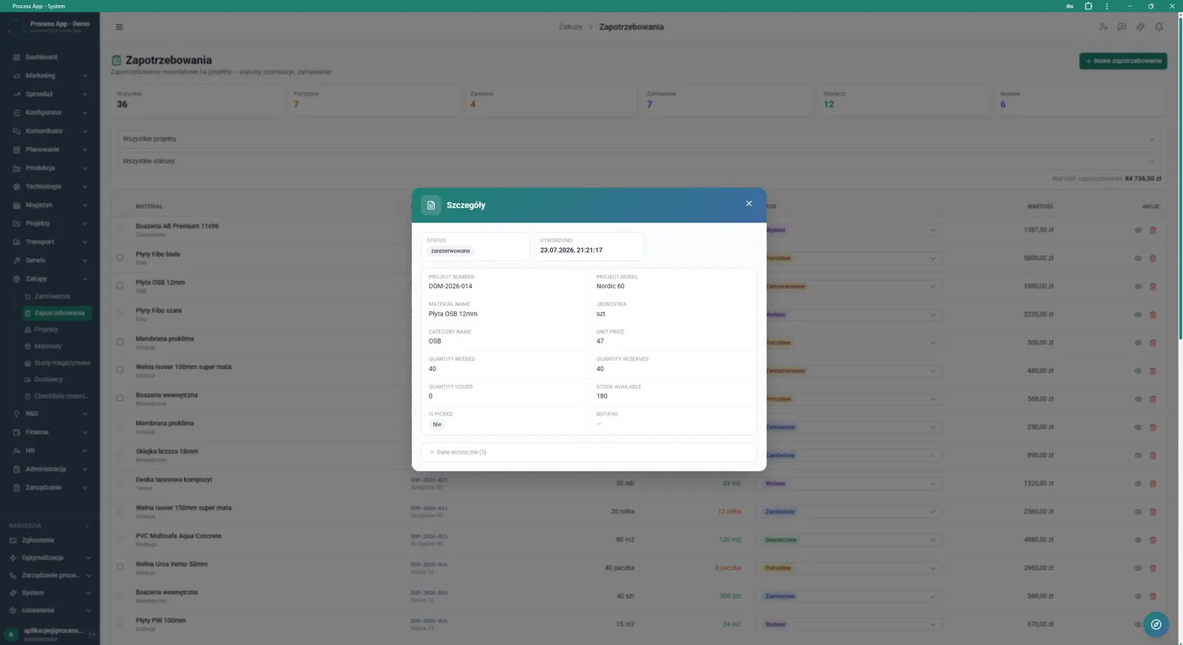This screenshot has height=645, width=1183.
Task: Click the key icon in title bar
Action: (x=1070, y=6)
